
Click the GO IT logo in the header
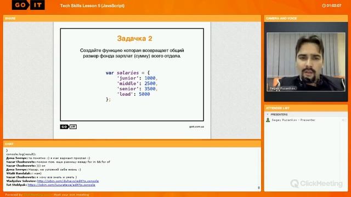[28, 5]
